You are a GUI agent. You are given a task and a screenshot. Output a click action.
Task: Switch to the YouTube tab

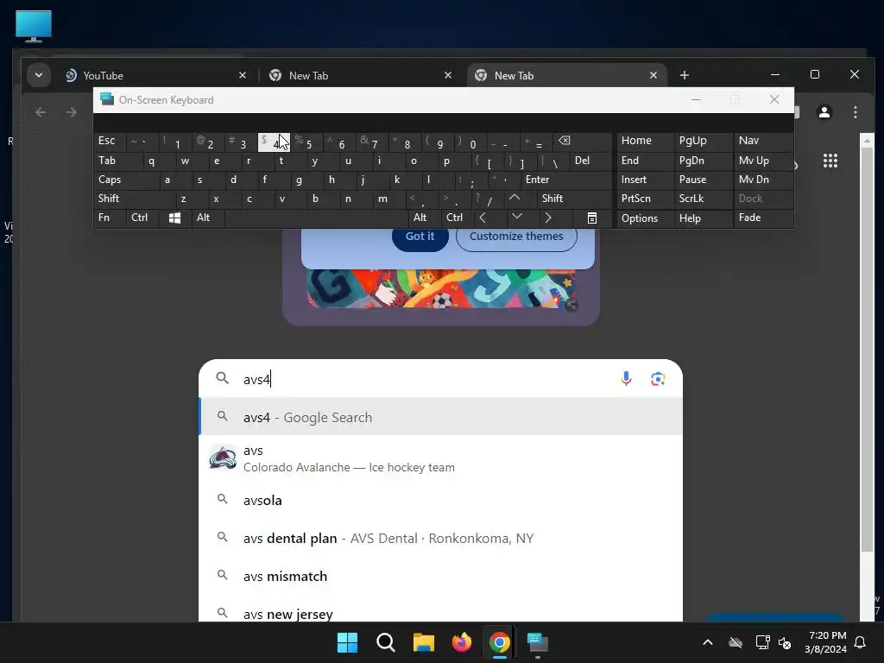[157, 75]
